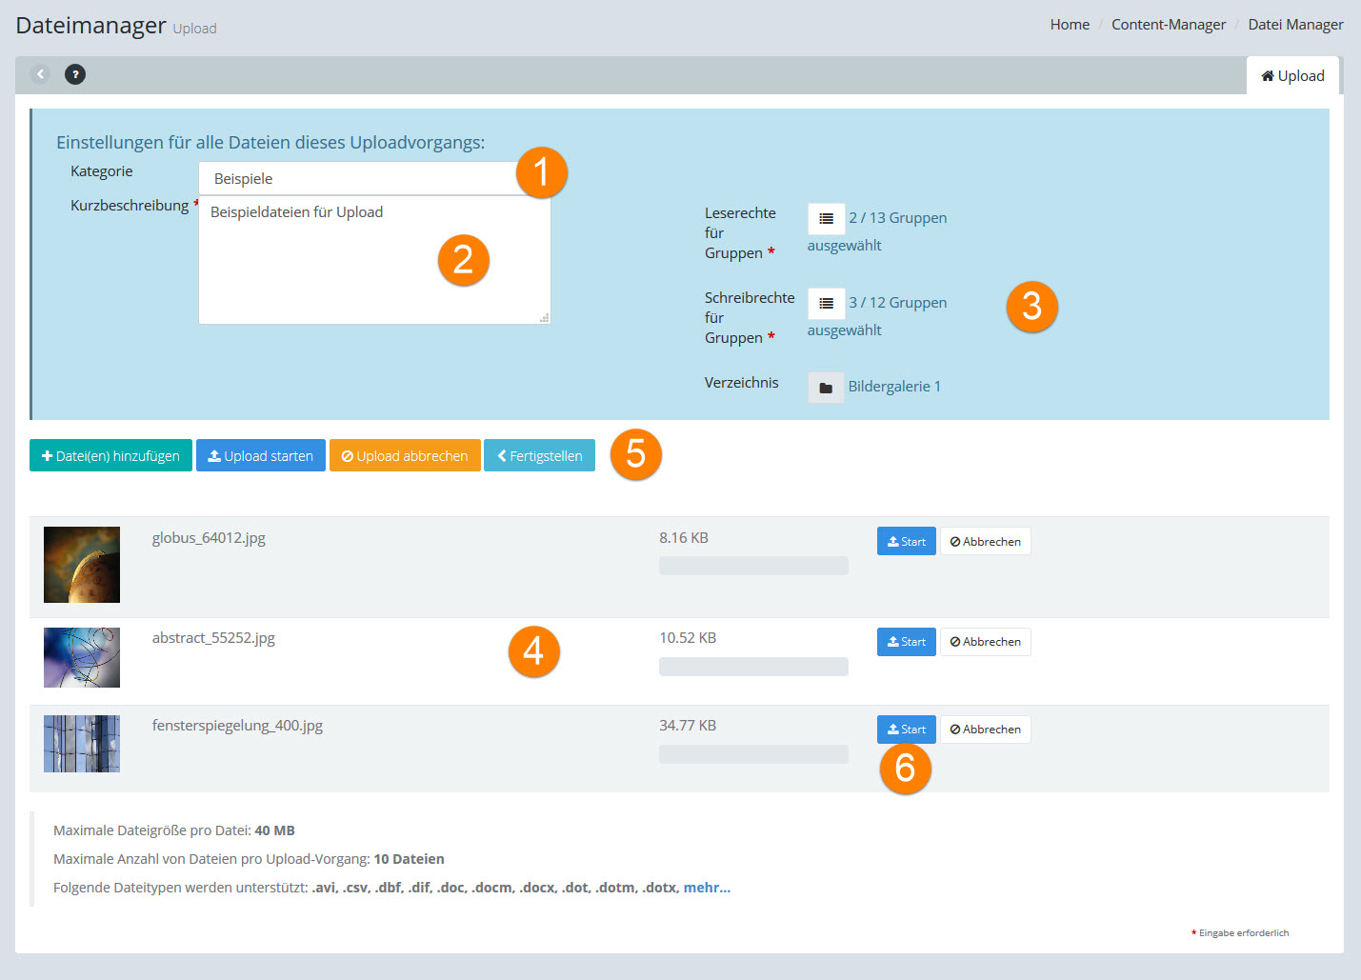
Task: Go to Content-Manager in breadcrumb
Action: point(1168,25)
